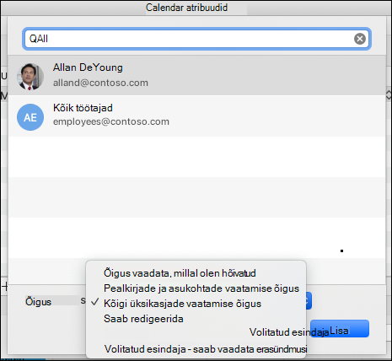Choose the Allan DeYoung contact name
The width and height of the screenshot is (392, 361).
(x=88, y=67)
